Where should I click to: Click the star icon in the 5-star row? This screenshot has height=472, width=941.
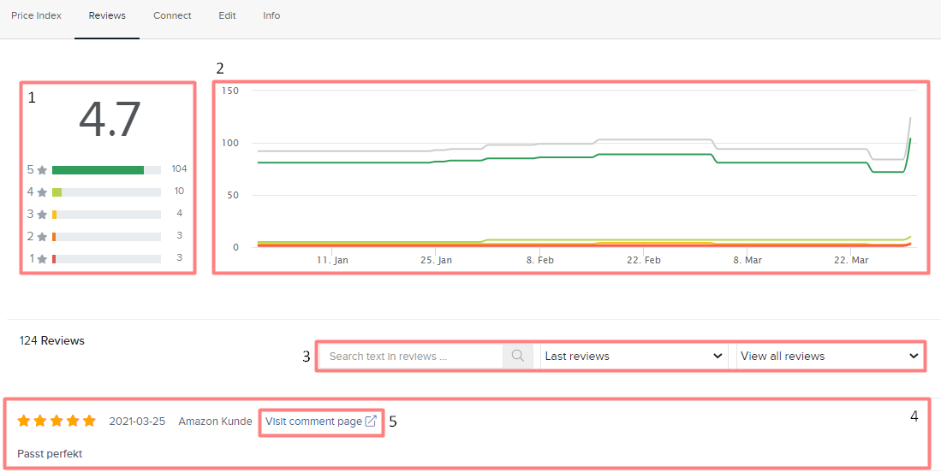click(x=42, y=170)
